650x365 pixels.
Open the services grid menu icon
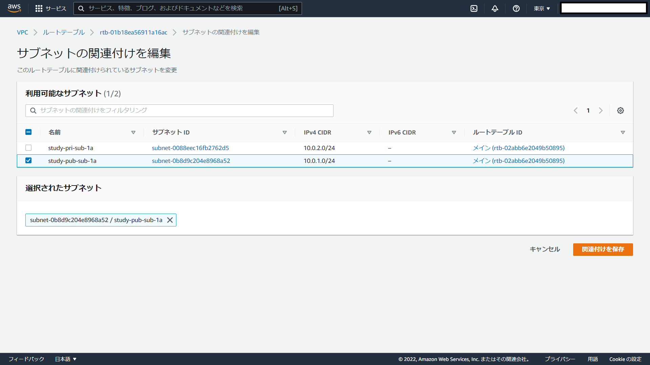point(39,8)
